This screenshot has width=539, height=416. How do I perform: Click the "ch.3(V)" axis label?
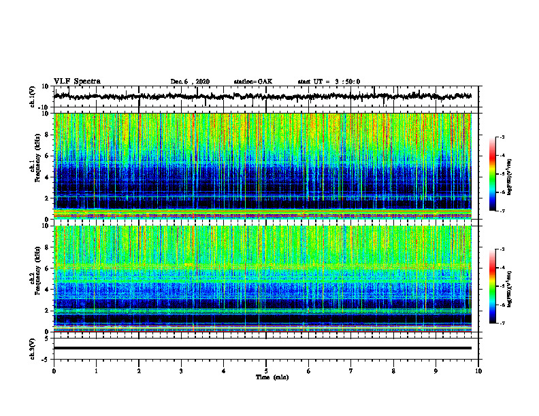click(32, 349)
